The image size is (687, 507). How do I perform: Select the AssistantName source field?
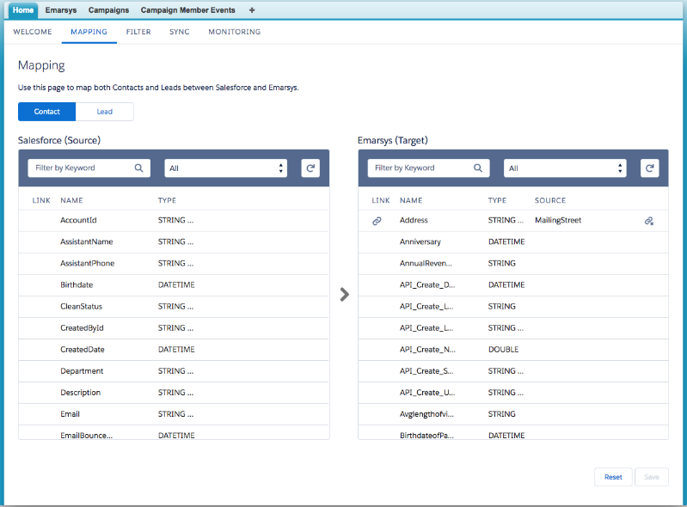point(174,241)
